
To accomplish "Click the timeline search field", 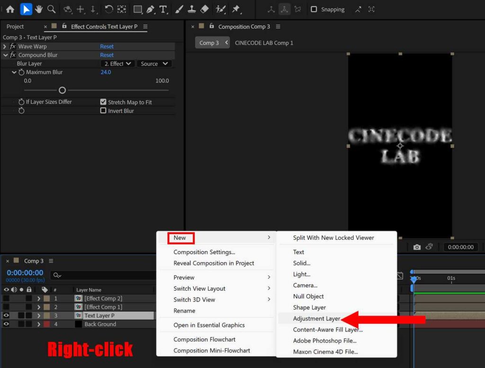I will 104,275.
